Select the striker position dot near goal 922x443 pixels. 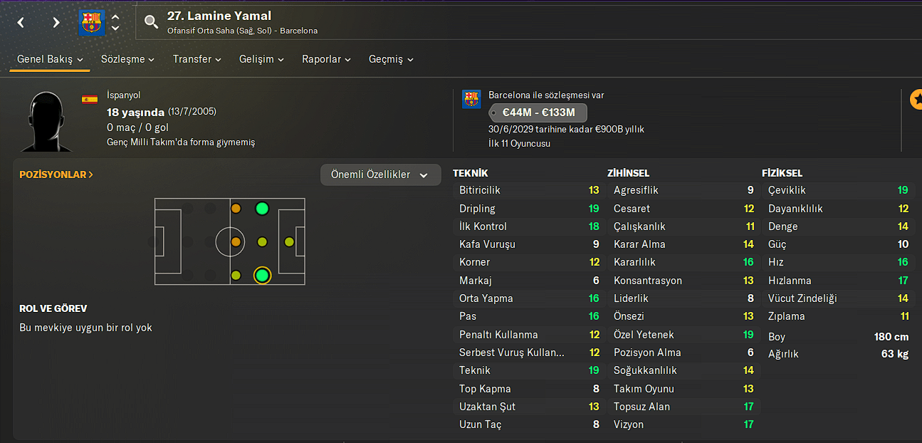coord(288,242)
